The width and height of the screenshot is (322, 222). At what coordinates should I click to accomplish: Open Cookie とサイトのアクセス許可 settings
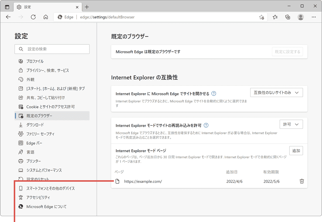pyautogui.click(x=52, y=107)
